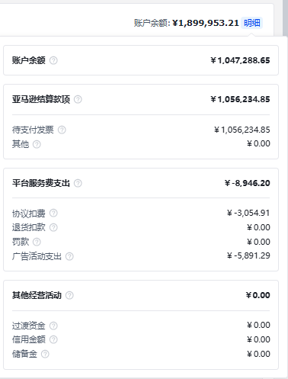This screenshot has height=379, width=288.
Task: Click the help icon beside 账户余额
Action: pyautogui.click(x=53, y=60)
